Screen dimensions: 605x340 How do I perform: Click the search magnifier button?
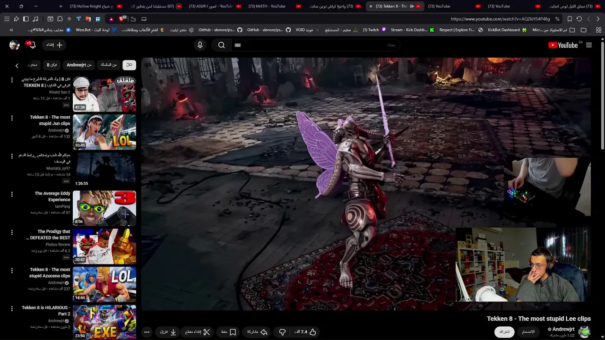coord(221,45)
